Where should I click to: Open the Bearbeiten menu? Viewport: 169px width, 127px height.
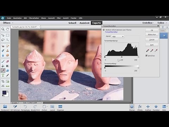tap(17, 18)
